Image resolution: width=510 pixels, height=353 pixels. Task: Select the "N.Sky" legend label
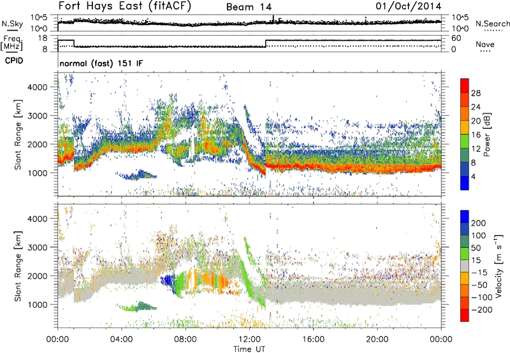[x=12, y=24]
